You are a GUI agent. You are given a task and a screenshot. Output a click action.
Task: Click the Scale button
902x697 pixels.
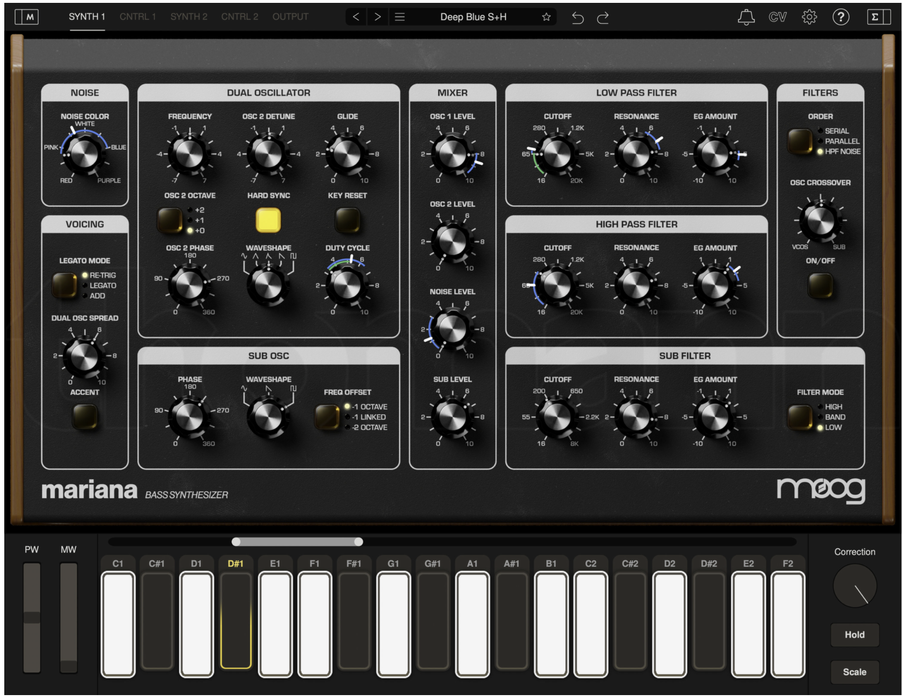854,672
